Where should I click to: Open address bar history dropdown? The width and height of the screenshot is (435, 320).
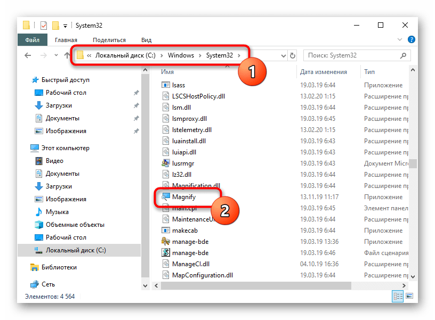[283, 56]
